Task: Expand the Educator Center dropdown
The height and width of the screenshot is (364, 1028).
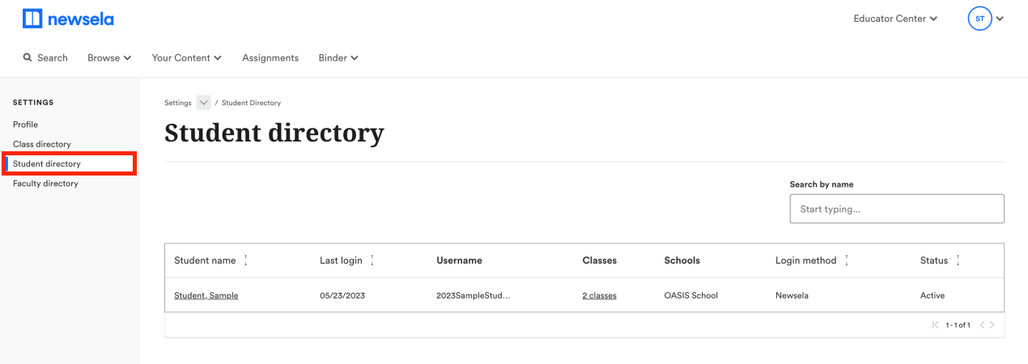Action: point(895,19)
